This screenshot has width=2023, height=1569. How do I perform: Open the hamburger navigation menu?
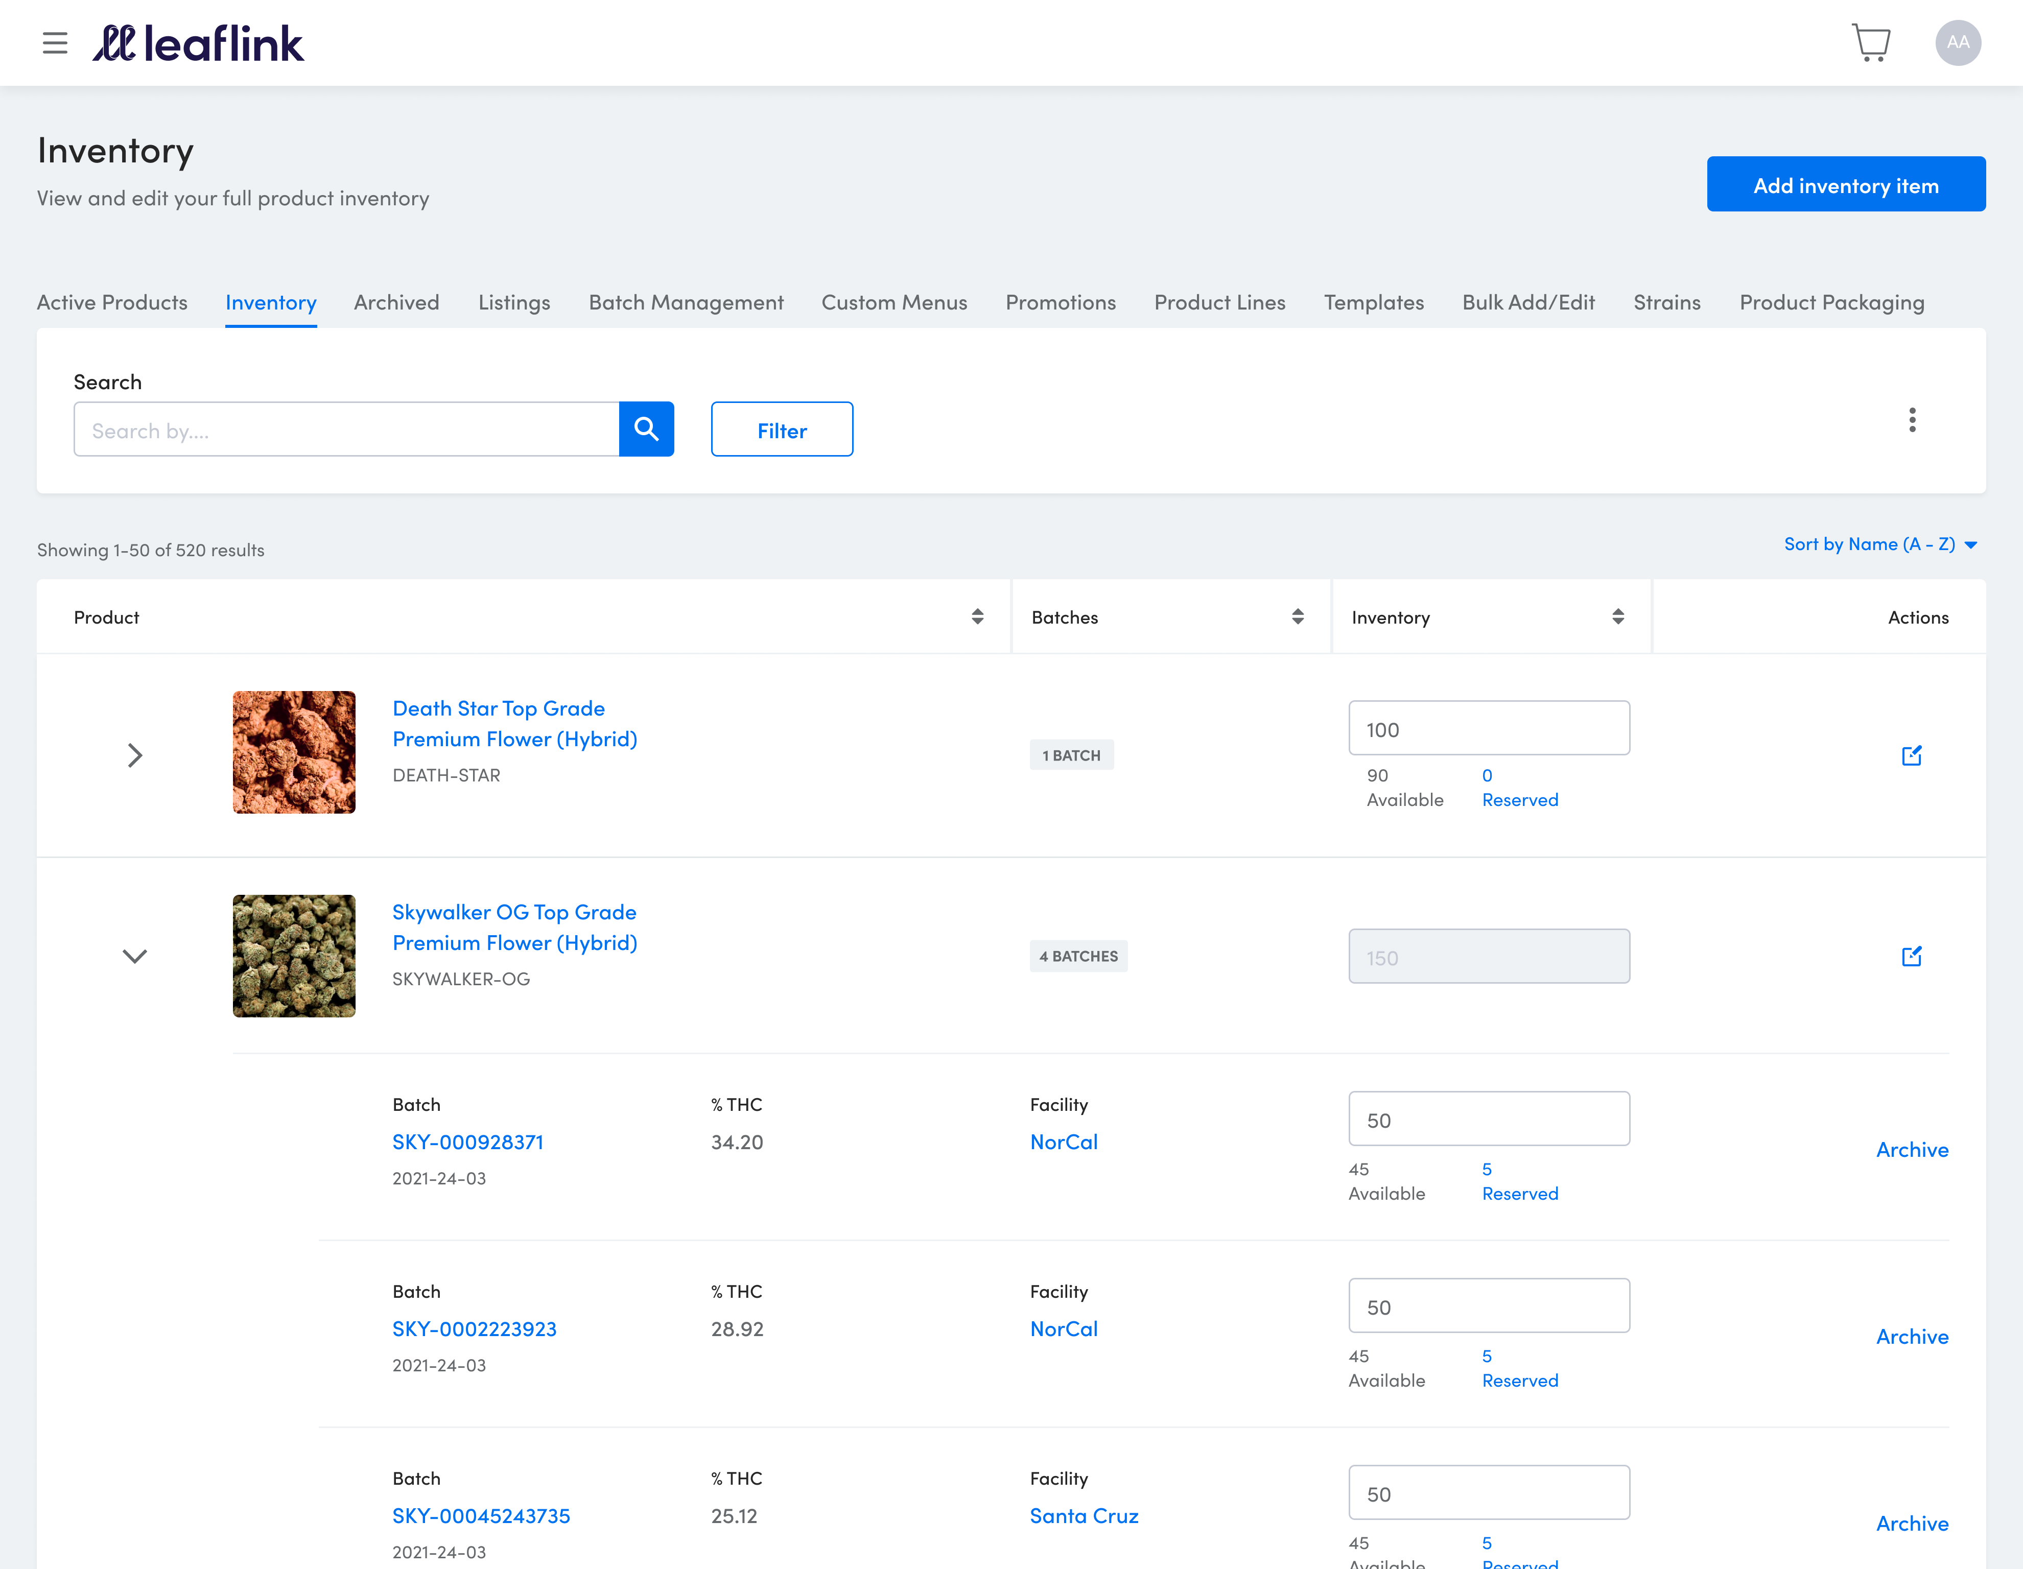(55, 42)
